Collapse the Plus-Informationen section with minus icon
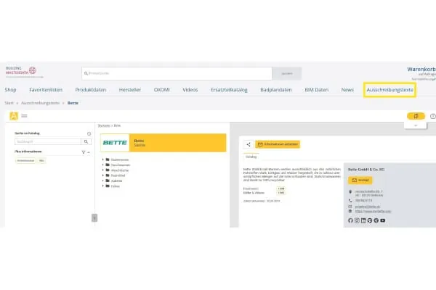Image resolution: width=436 pixels, height=290 pixels. pyautogui.click(x=89, y=152)
